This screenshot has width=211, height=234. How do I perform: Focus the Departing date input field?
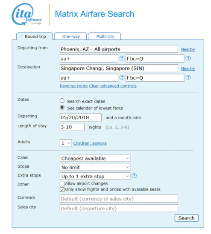pyautogui.click(x=81, y=117)
